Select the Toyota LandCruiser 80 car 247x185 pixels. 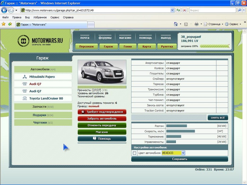tap(46, 98)
